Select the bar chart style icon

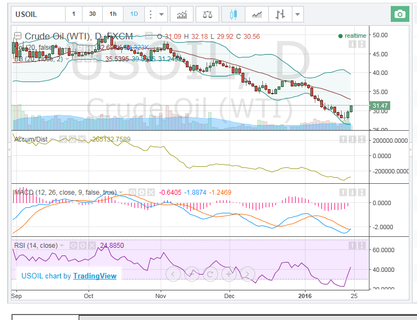[x=280, y=14]
